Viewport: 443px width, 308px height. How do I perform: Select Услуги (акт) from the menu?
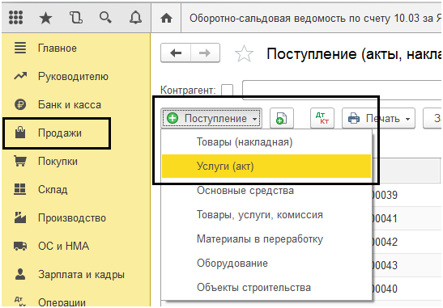tap(266, 167)
